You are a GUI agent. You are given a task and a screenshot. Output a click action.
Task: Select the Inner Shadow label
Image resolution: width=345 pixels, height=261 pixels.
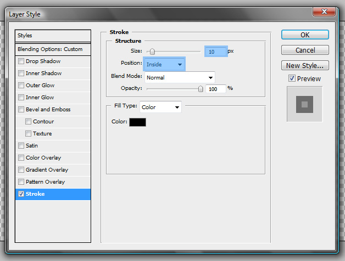(x=43, y=73)
